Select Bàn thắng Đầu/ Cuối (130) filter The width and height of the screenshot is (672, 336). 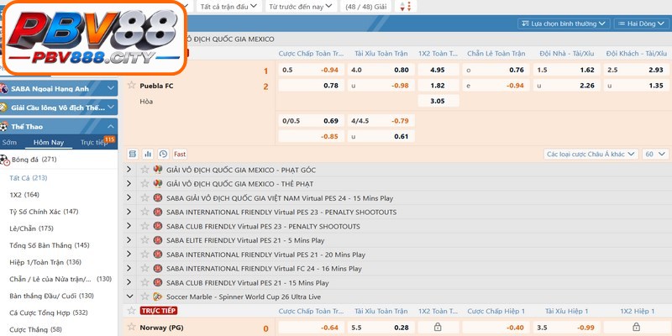(x=51, y=296)
